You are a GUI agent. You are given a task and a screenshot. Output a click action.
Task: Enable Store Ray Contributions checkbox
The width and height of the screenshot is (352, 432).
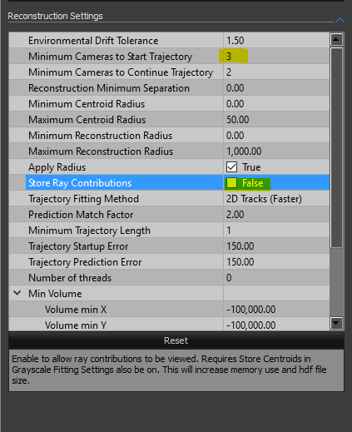click(231, 183)
